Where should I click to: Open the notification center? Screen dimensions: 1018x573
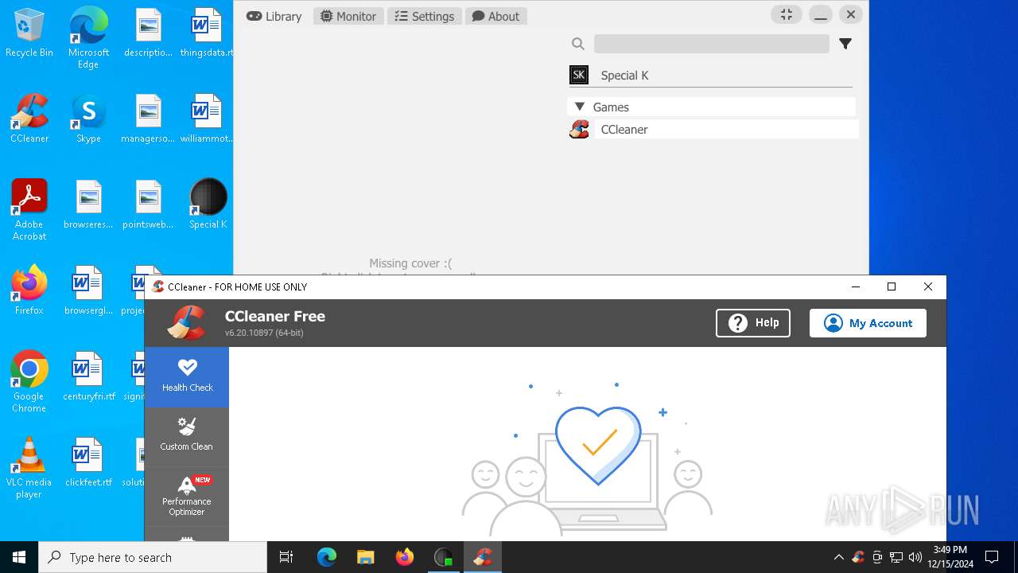[x=992, y=557]
